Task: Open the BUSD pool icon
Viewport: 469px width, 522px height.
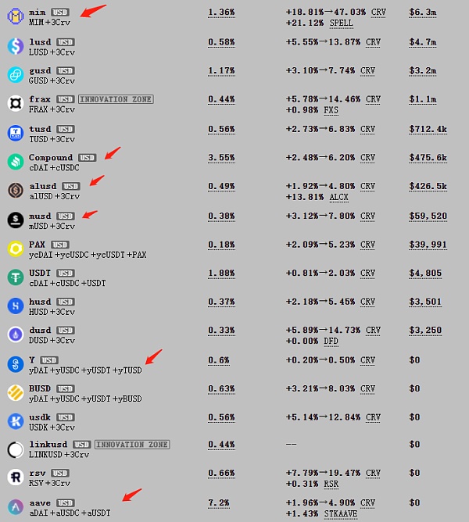Action: click(x=16, y=393)
